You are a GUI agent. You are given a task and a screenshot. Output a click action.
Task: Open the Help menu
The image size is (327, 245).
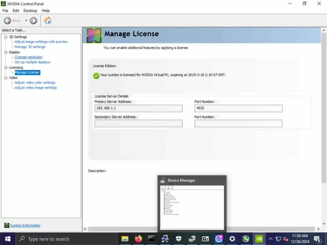point(45,11)
